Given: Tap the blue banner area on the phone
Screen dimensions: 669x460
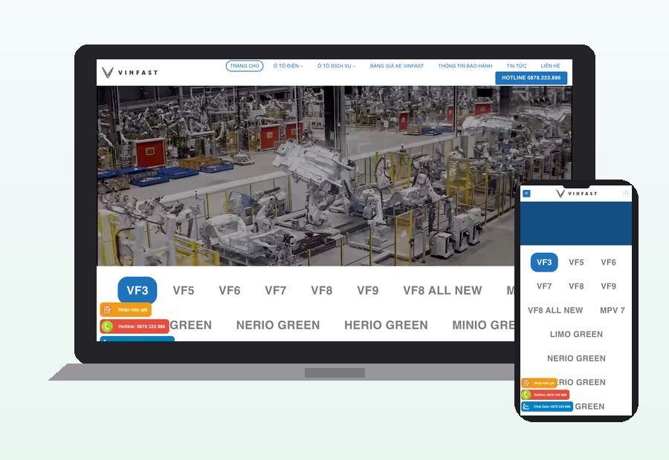Looking at the screenshot, I should click(576, 223).
